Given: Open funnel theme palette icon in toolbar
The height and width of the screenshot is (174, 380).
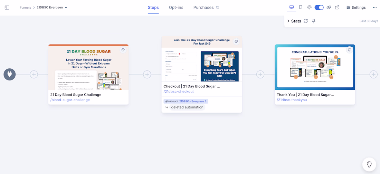Looking at the screenshot, I should point(309,8).
